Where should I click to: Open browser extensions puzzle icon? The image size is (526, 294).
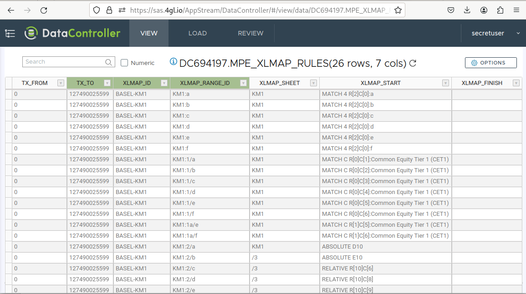click(x=500, y=10)
